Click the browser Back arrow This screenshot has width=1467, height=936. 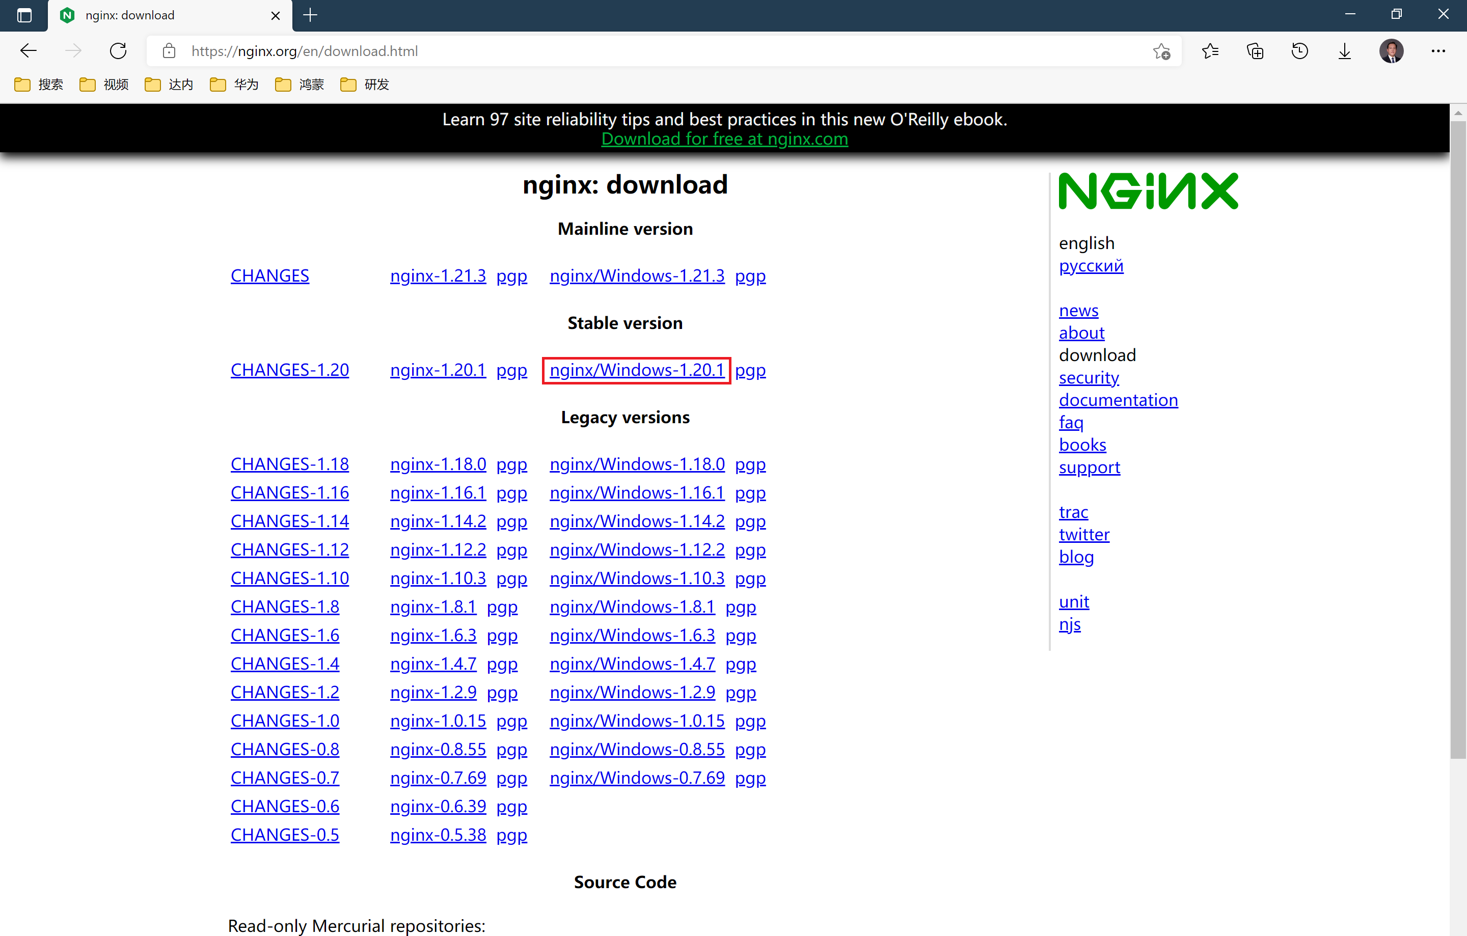(x=29, y=50)
